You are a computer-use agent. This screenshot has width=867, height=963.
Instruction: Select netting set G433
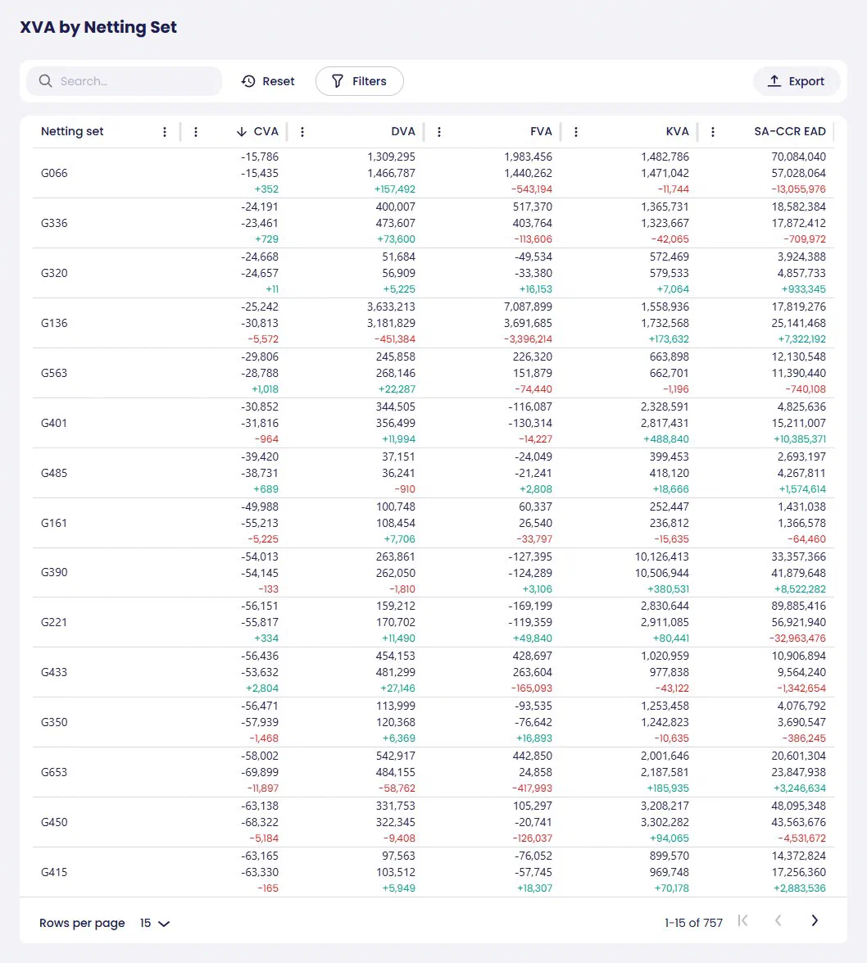tap(54, 673)
